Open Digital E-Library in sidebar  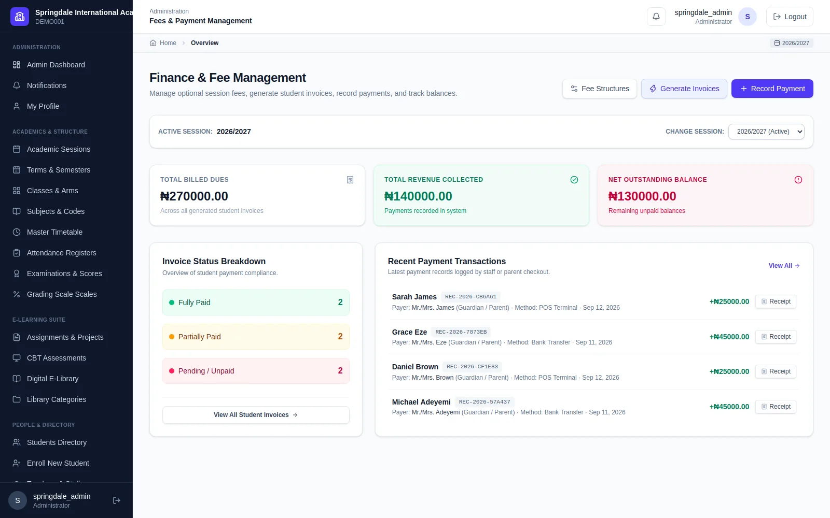[x=66, y=379]
